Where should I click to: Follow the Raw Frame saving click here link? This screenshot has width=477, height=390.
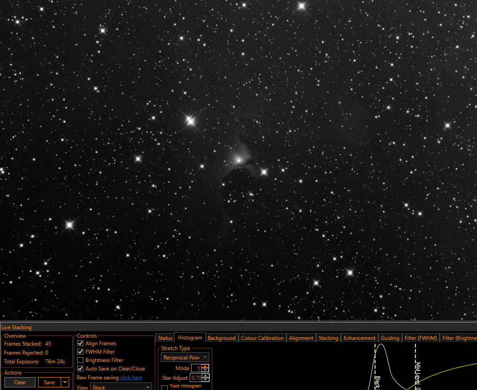click(x=131, y=378)
